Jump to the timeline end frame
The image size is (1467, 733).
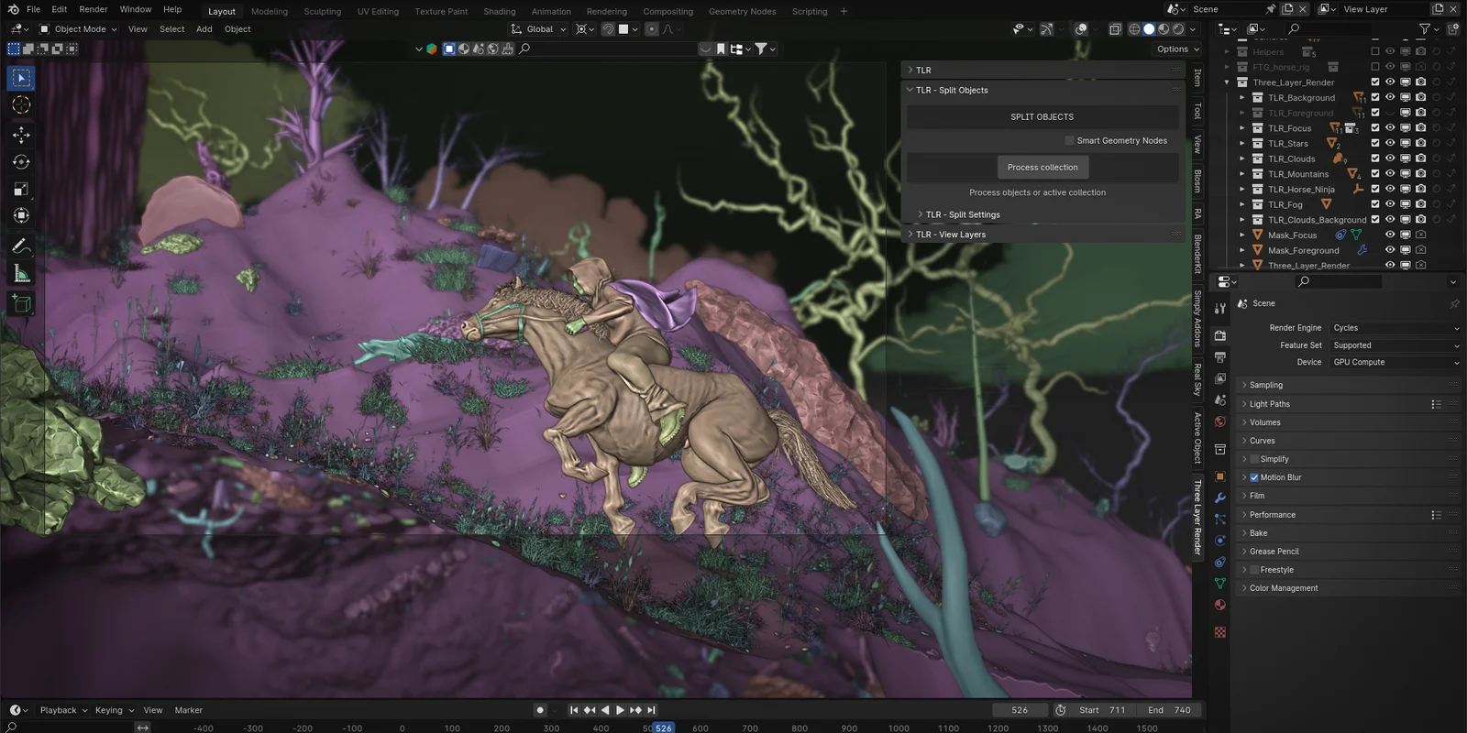coord(651,710)
